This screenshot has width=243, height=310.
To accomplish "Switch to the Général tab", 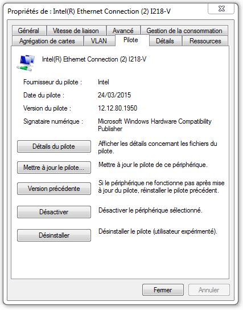I will [29, 31].
